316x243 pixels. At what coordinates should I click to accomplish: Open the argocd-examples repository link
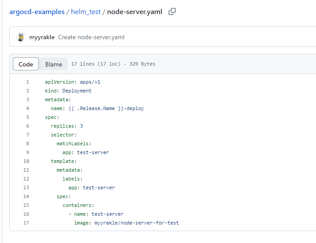pyautogui.click(x=37, y=12)
